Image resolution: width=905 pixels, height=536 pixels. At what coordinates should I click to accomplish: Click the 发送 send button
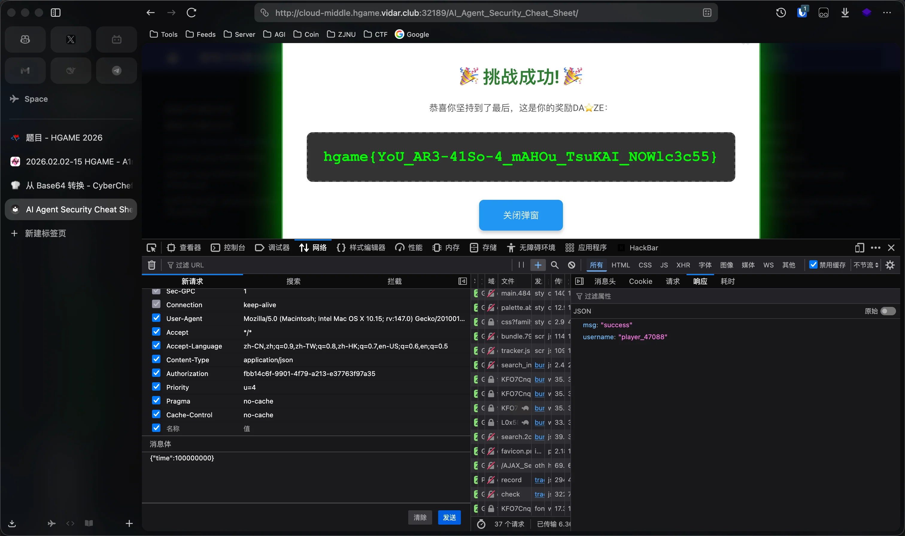(x=449, y=517)
